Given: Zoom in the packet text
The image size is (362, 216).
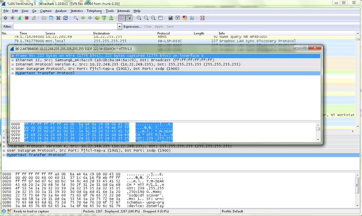Looking at the screenshot, I should [139, 18].
